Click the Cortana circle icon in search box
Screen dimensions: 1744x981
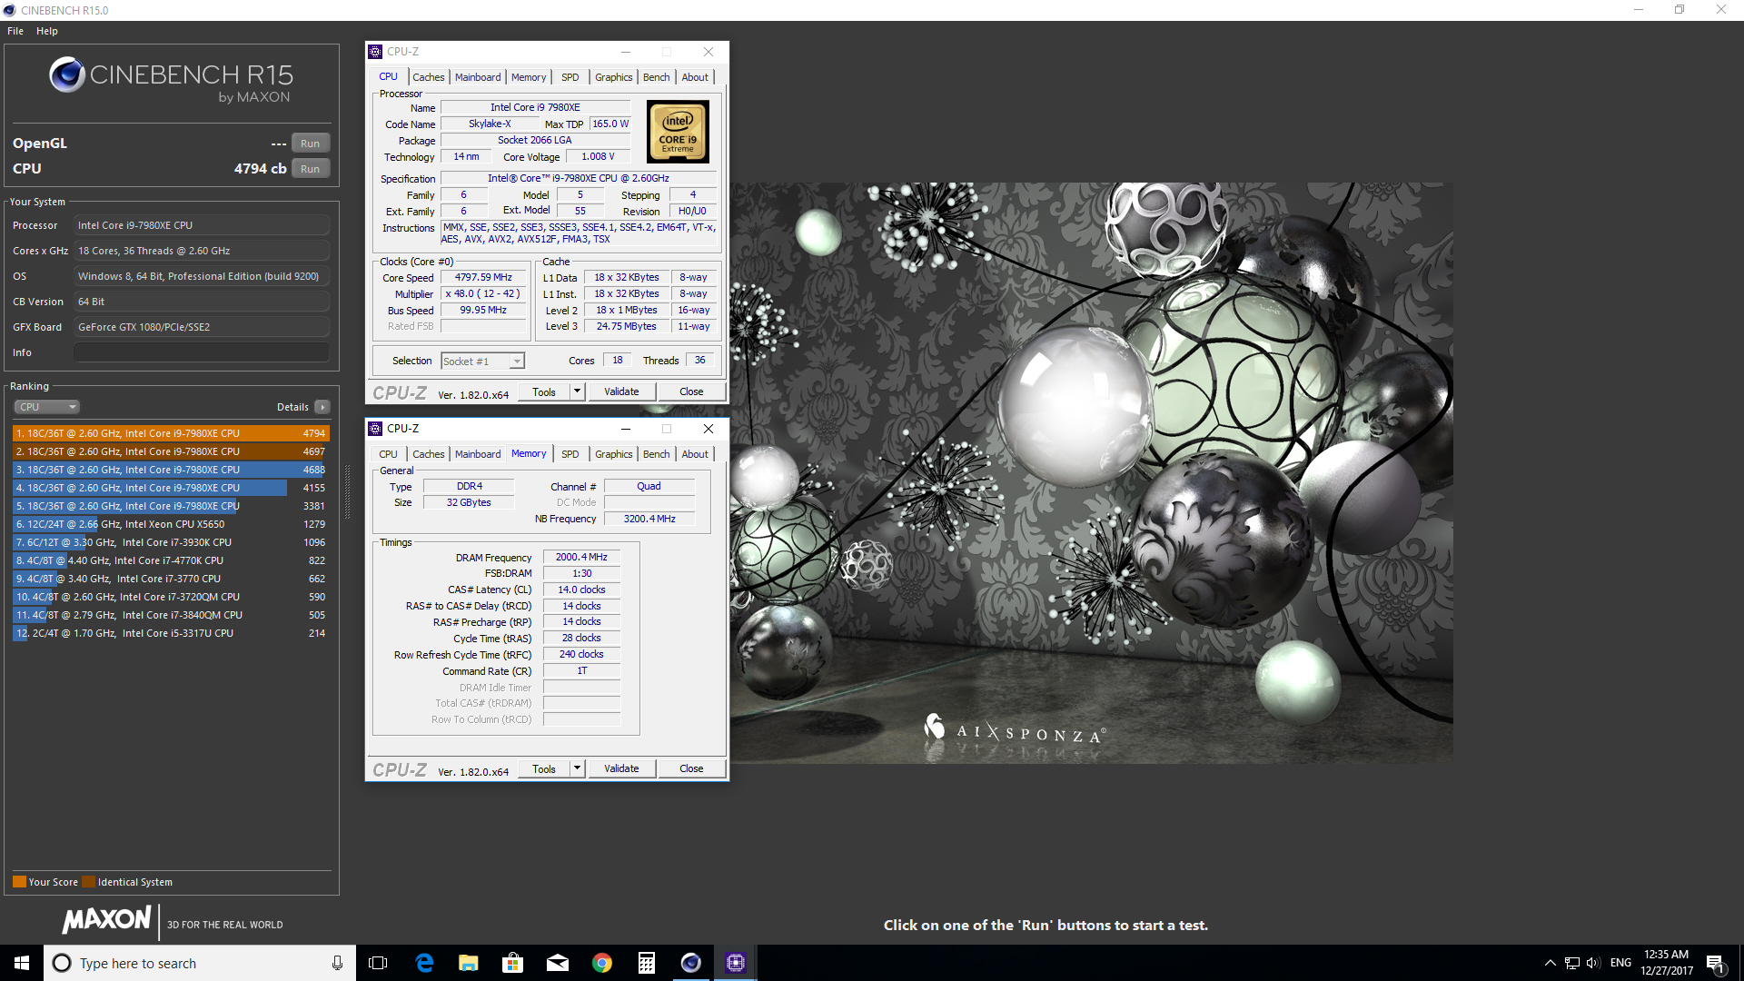pyautogui.click(x=62, y=963)
